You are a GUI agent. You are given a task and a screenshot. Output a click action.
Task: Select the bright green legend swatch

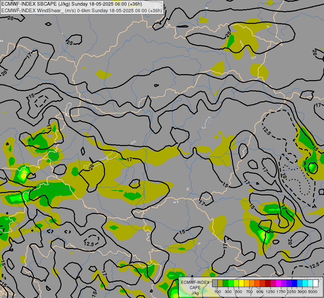[231, 283]
